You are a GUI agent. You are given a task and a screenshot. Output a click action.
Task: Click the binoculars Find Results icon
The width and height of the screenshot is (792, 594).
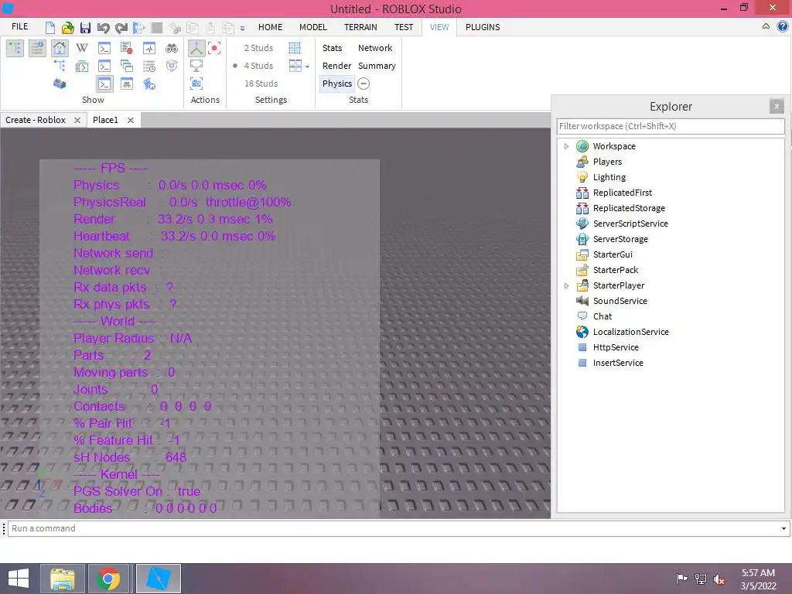point(172,48)
